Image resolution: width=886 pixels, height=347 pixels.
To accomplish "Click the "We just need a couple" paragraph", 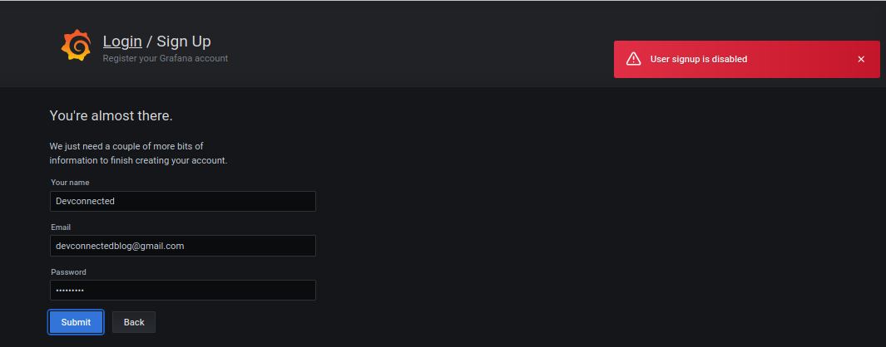I will click(x=138, y=153).
